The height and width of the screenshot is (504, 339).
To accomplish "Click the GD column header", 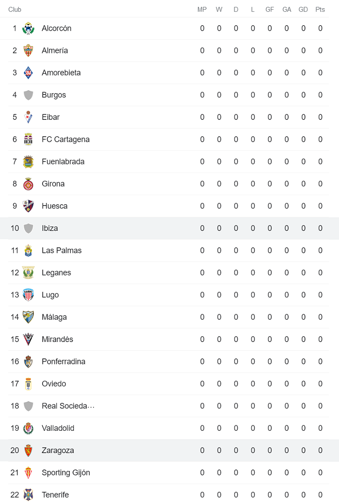I will [303, 9].
